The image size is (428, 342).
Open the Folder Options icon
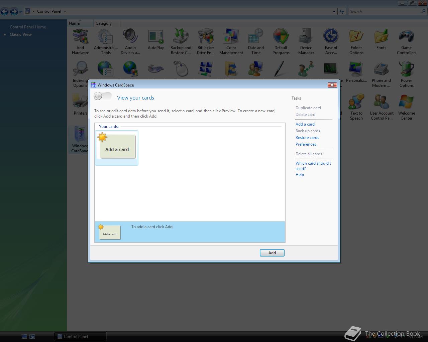(356, 42)
